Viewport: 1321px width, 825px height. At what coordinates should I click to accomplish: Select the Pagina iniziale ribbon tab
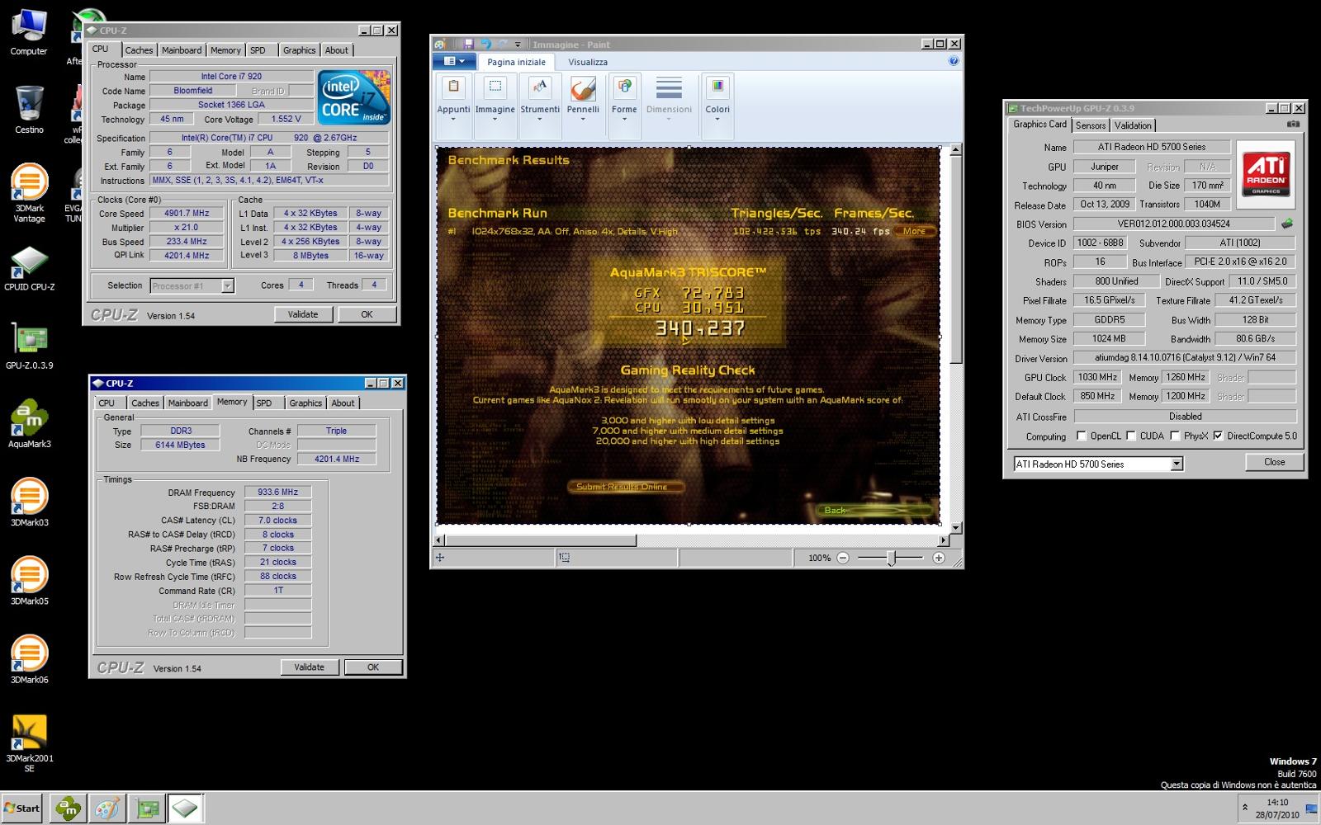(x=516, y=62)
